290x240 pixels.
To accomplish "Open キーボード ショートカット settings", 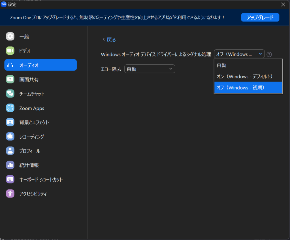I will (x=40, y=179).
